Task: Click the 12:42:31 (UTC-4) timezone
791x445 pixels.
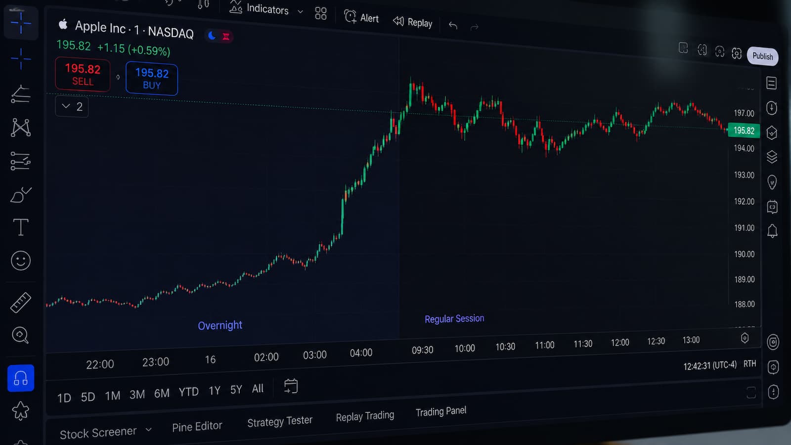Action: click(710, 365)
